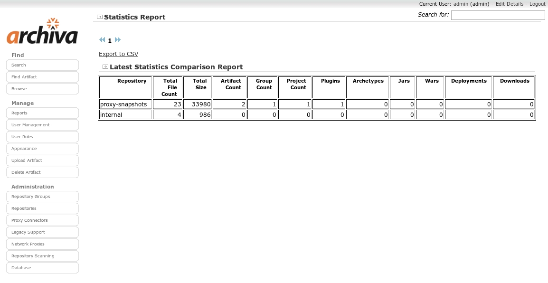Open Repository Scanning page
The width and height of the screenshot is (548, 283).
(x=42, y=256)
